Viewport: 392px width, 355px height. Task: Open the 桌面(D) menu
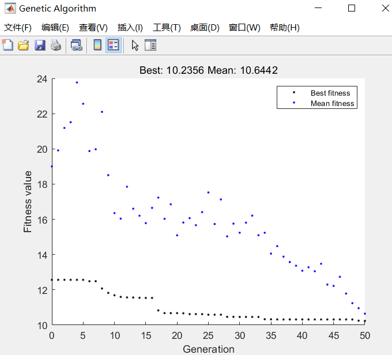205,27
